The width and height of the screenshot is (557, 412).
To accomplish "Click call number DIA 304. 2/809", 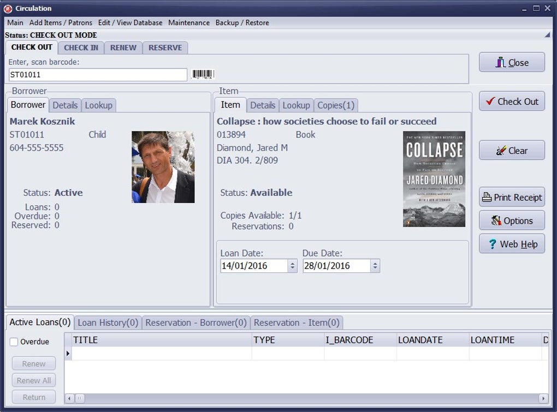I will [247, 160].
